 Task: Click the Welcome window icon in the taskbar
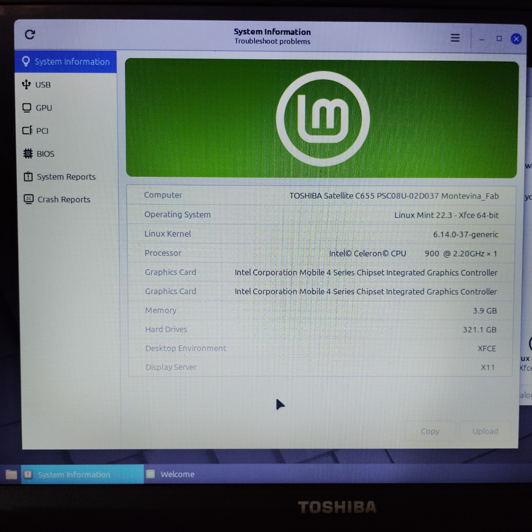[x=151, y=474]
